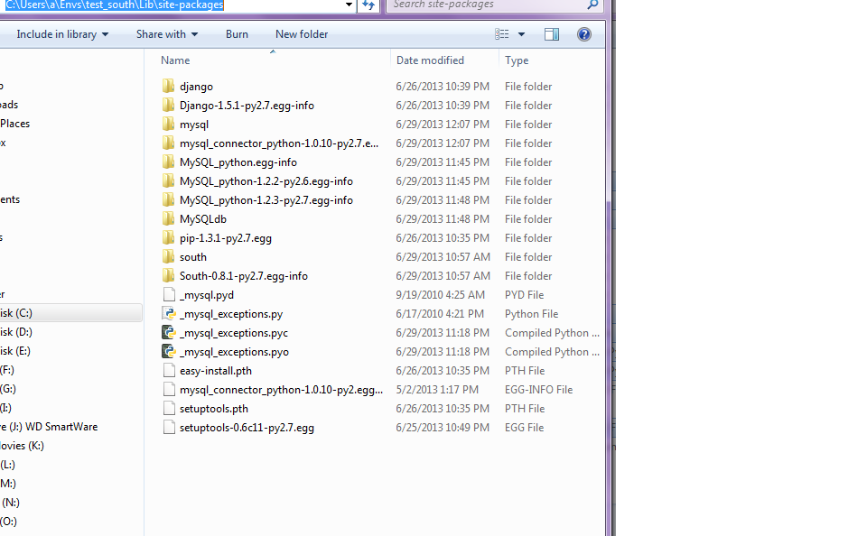Click the search magnifier icon
The image size is (867, 536).
click(x=592, y=5)
